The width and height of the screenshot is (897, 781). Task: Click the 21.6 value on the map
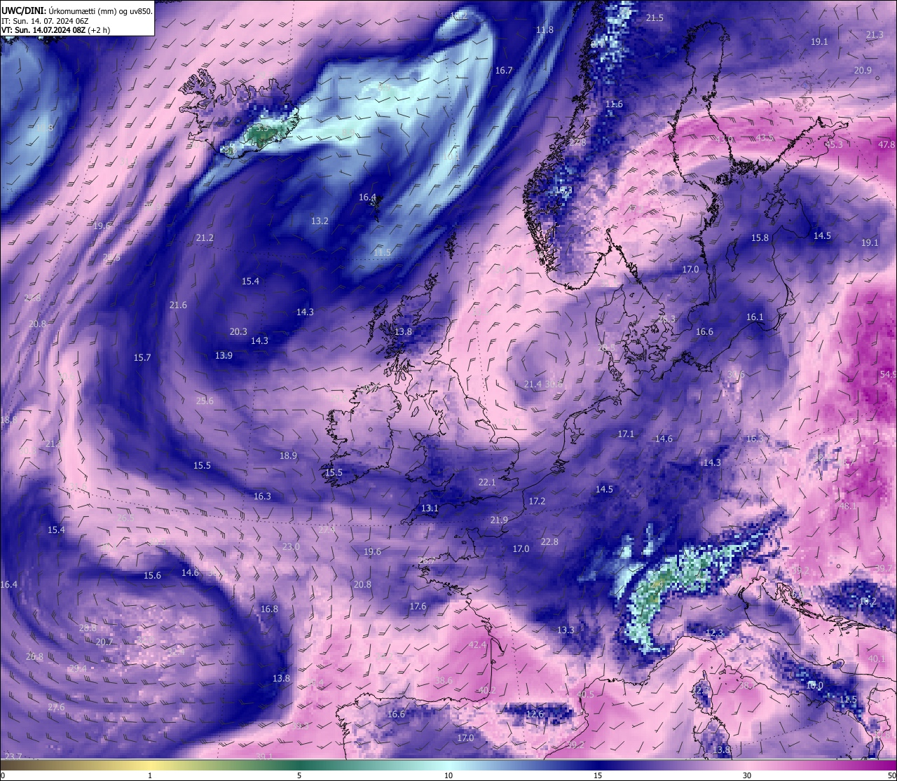coord(178,305)
